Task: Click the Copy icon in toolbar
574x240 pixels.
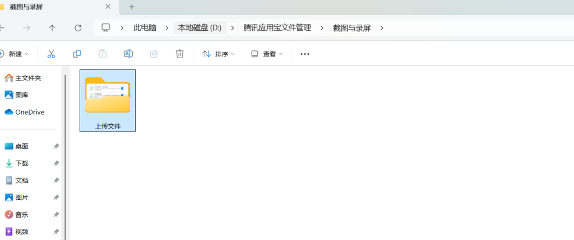Action: [x=77, y=54]
